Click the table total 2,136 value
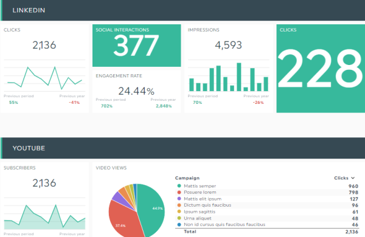 click(352, 232)
